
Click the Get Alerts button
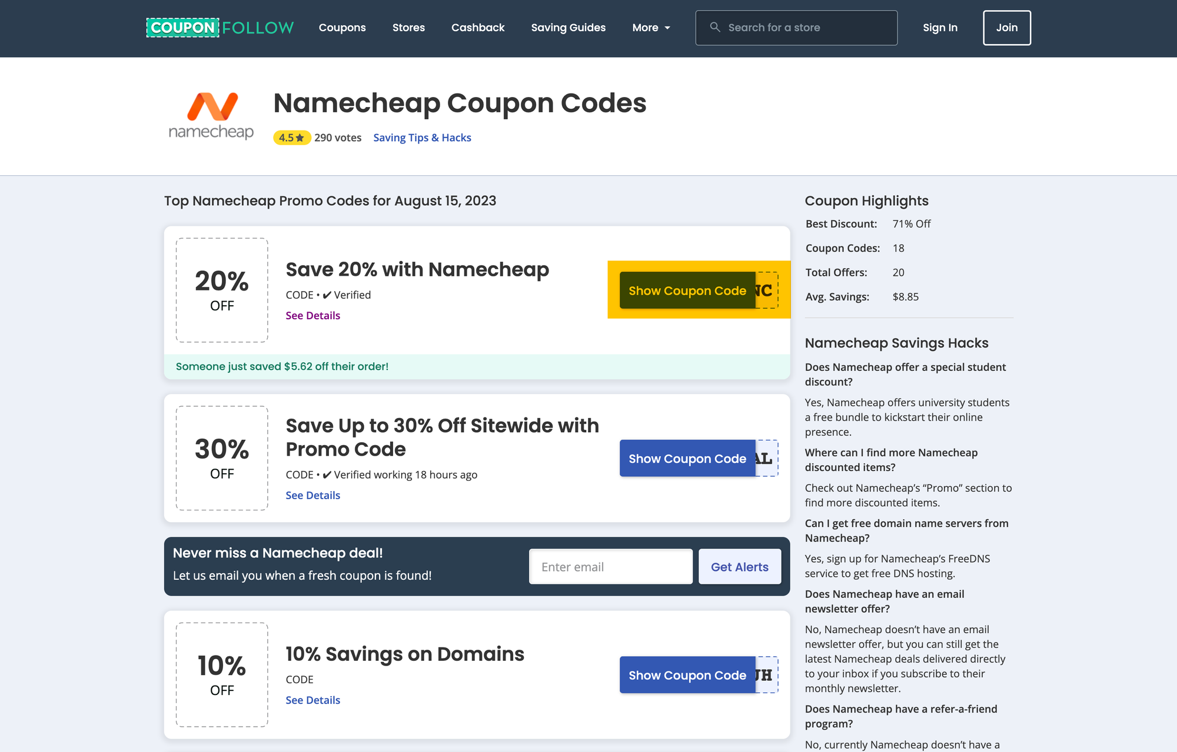[x=740, y=567]
